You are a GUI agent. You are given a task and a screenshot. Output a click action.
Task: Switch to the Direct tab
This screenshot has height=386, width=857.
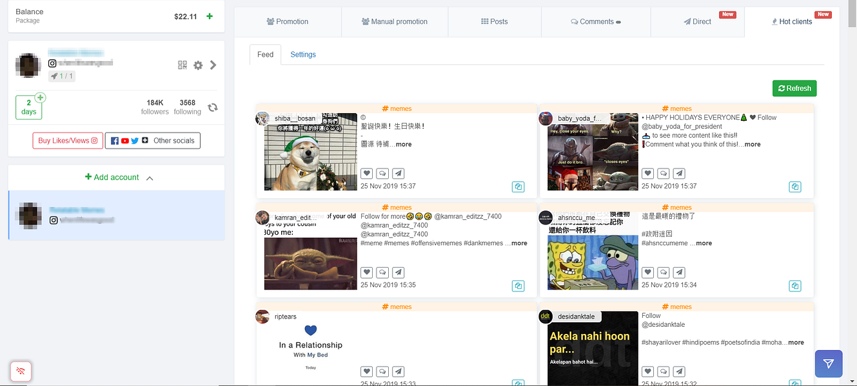pos(697,22)
